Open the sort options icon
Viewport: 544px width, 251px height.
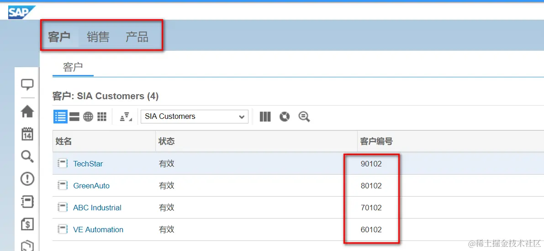(x=126, y=117)
